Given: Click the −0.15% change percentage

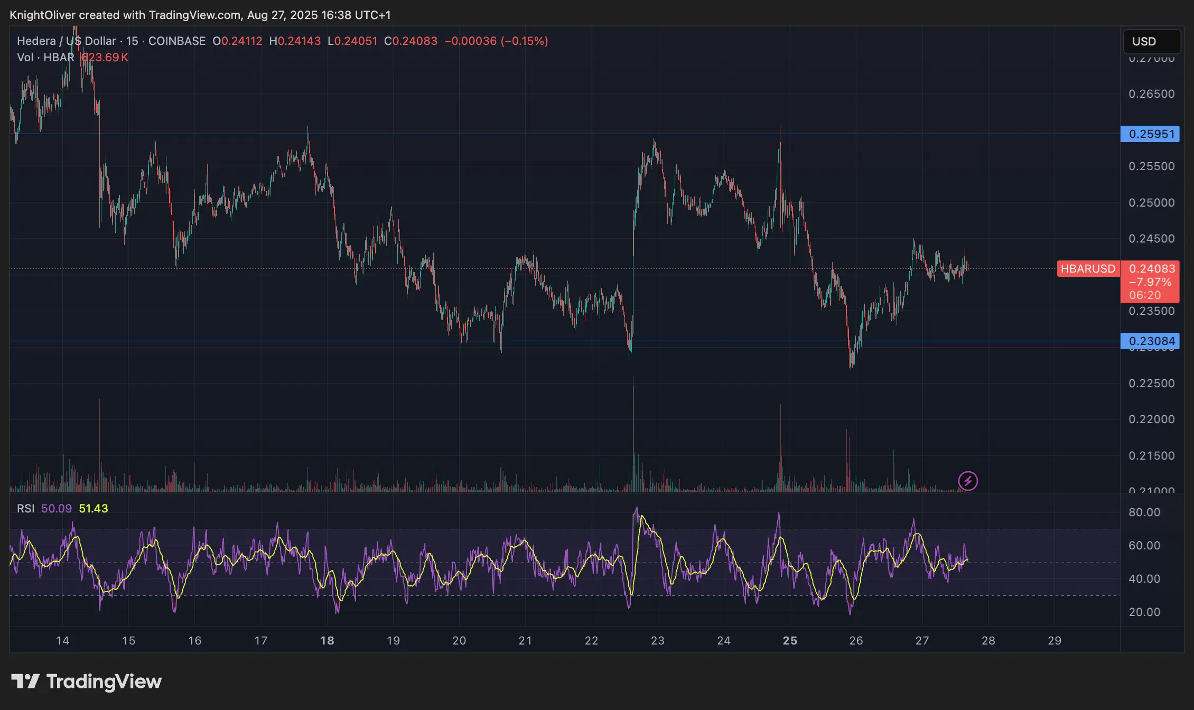Looking at the screenshot, I should coord(524,41).
